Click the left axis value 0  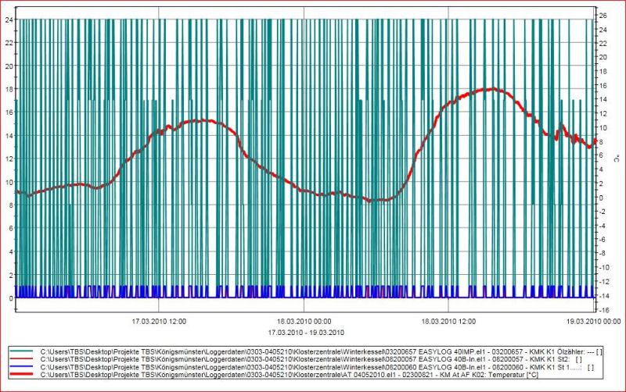click(x=9, y=298)
